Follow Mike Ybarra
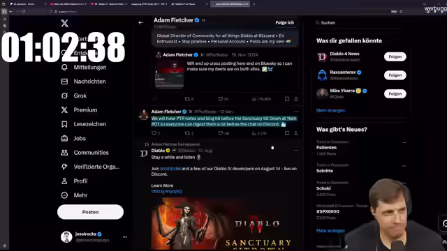Screen dimensions: 447x251 (x=395, y=93)
